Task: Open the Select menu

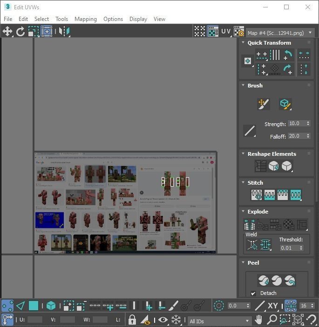Action: [41, 19]
